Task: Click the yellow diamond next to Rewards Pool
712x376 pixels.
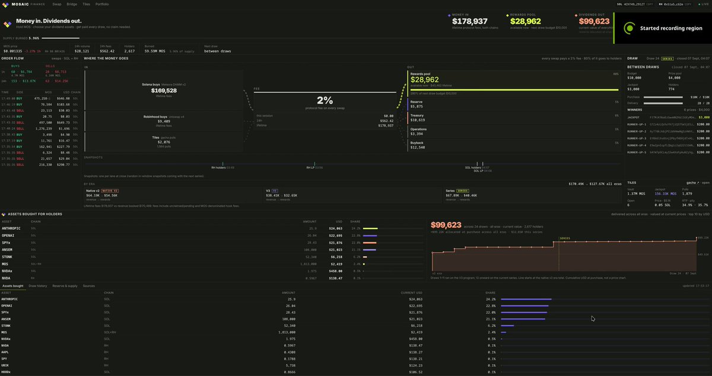Action: (507, 14)
